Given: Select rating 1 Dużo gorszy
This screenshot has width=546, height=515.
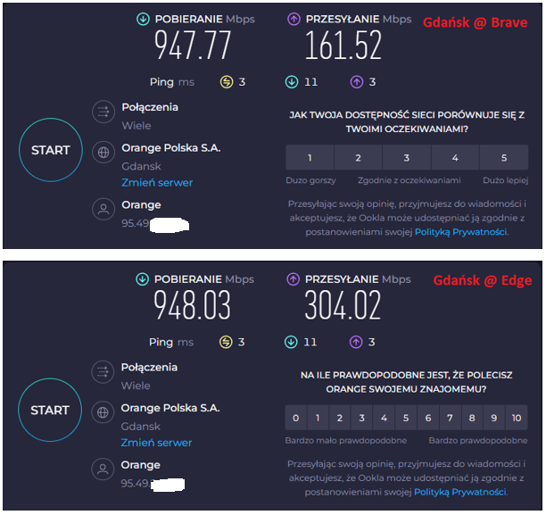Looking at the screenshot, I should (x=310, y=158).
